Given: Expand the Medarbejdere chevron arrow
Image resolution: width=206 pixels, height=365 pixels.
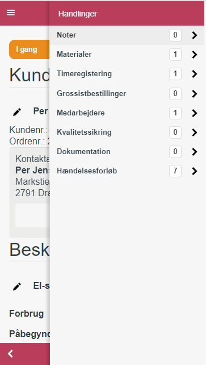Looking at the screenshot, I should pyautogui.click(x=195, y=113).
